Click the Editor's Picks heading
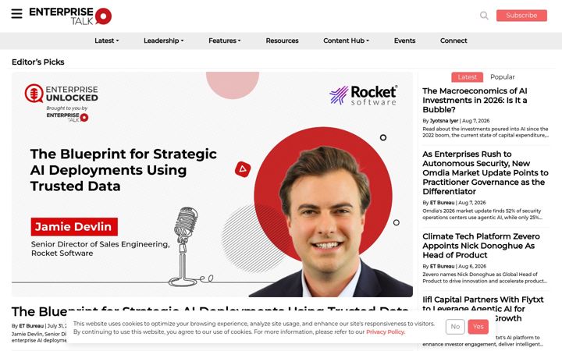Viewport: 562px width, 351px height. pyautogui.click(x=38, y=62)
